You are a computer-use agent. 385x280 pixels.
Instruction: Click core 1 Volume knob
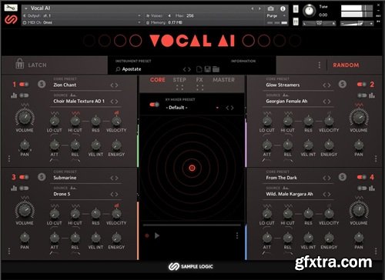[25, 117]
